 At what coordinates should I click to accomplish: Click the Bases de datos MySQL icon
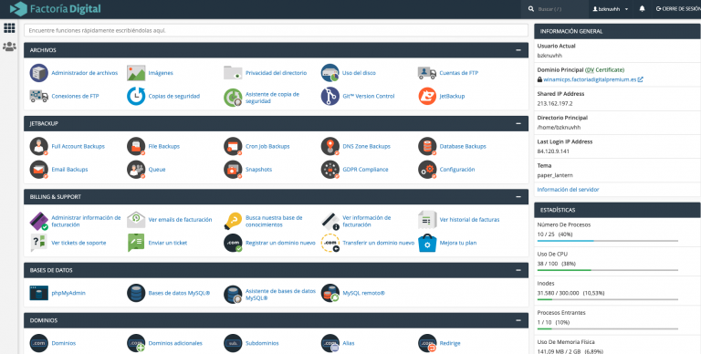pyautogui.click(x=136, y=293)
